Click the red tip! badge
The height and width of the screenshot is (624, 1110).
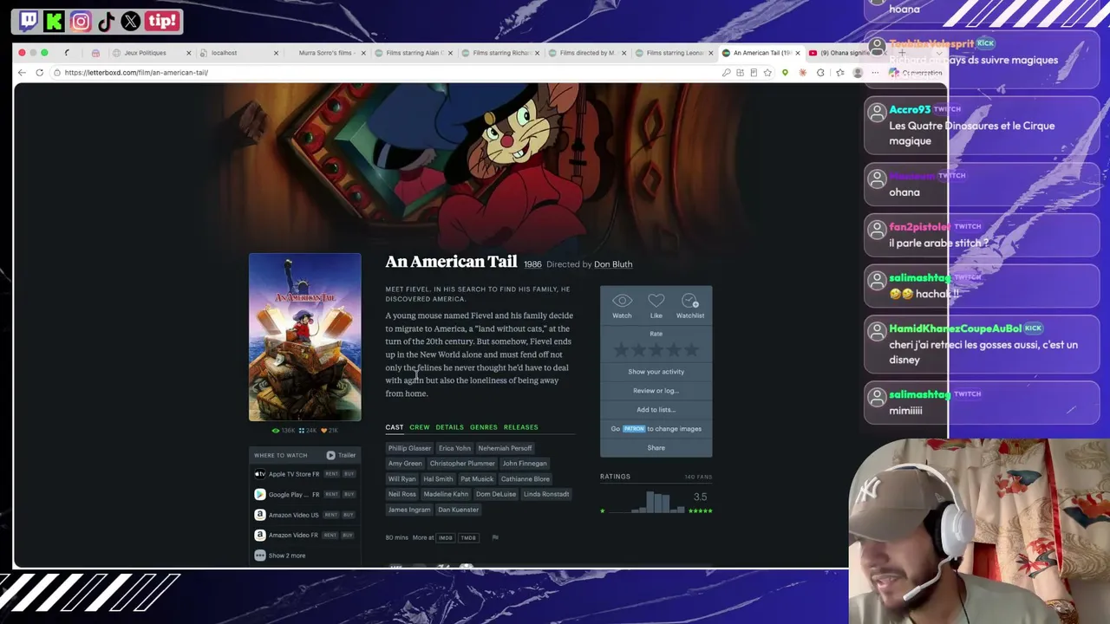162,22
